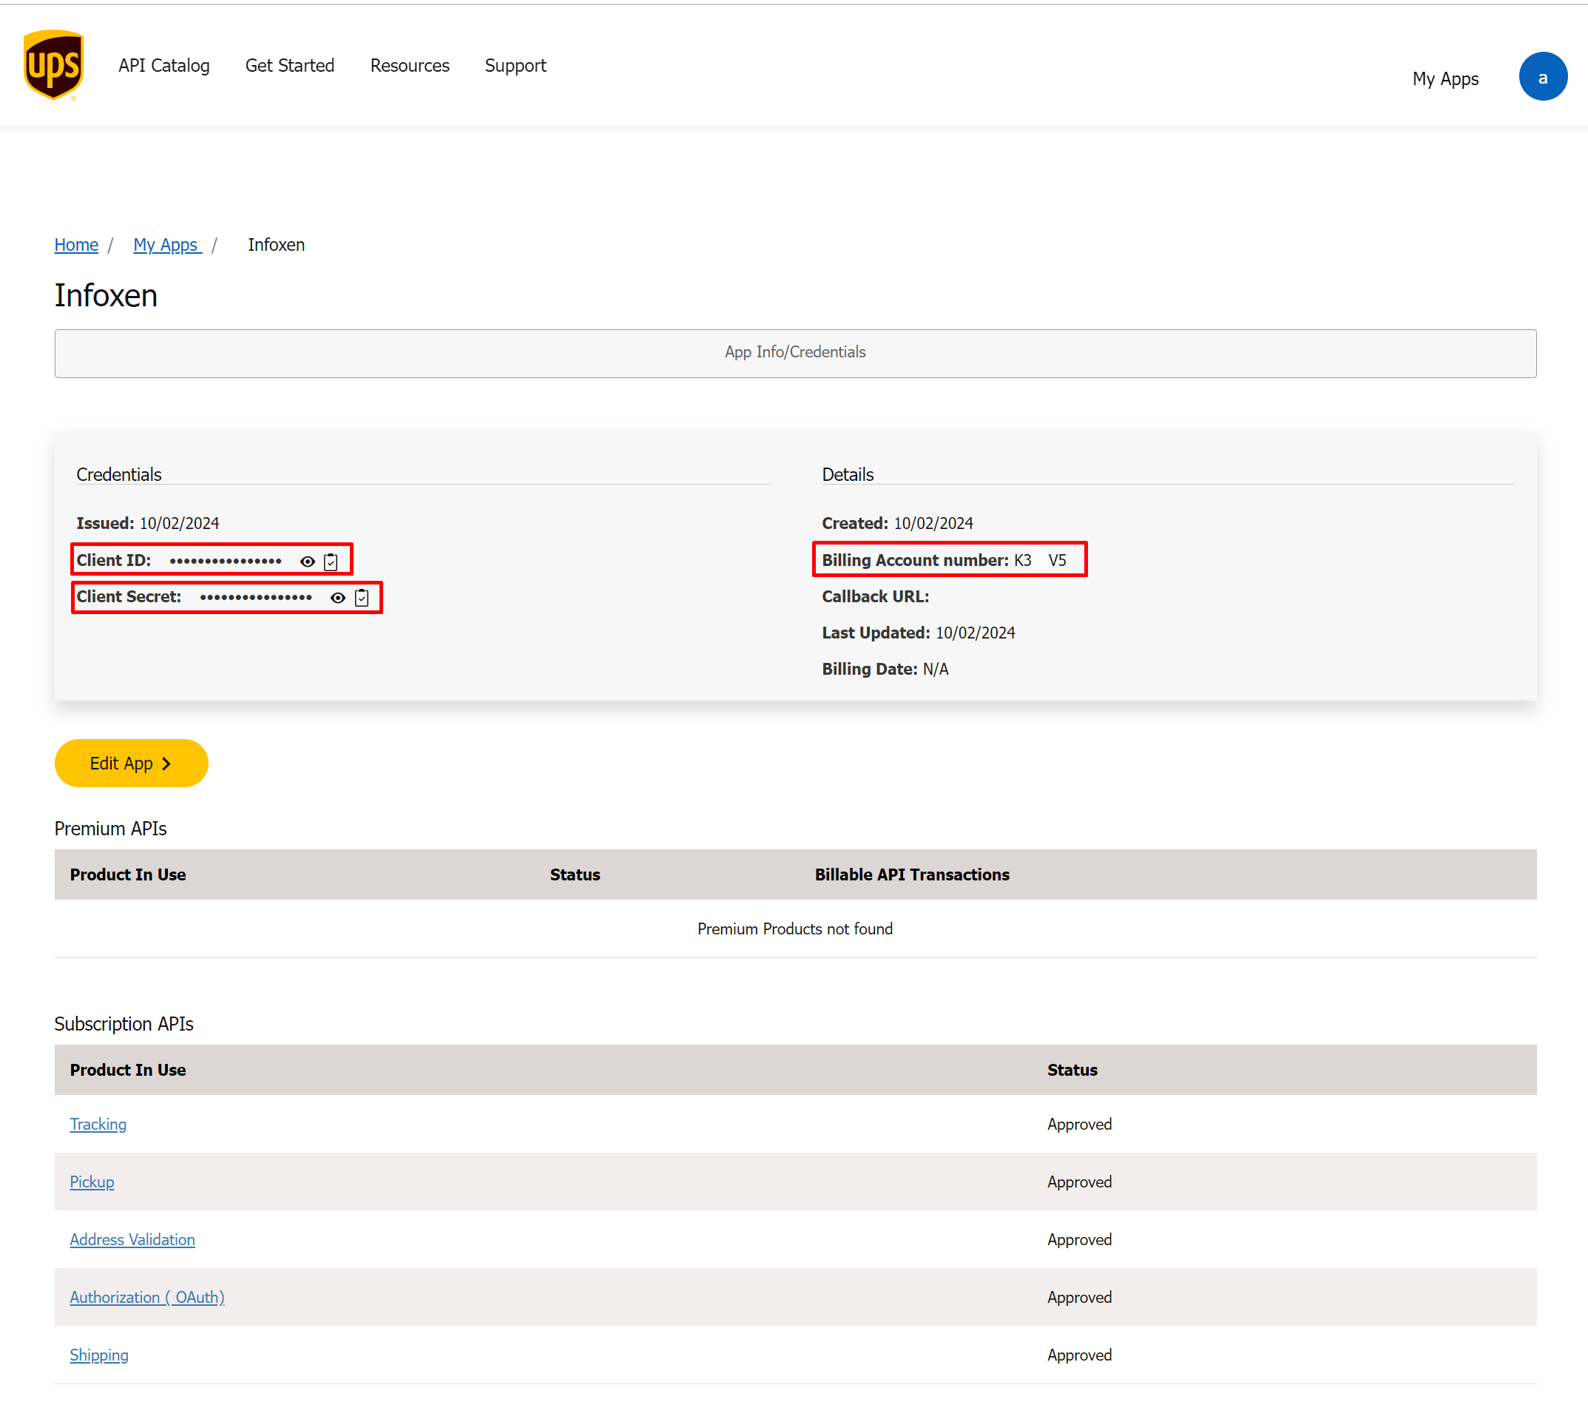Follow the My Apps breadcrumb link
The height and width of the screenshot is (1422, 1588).
click(x=167, y=245)
